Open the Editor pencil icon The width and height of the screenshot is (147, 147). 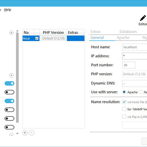(x=143, y=18)
